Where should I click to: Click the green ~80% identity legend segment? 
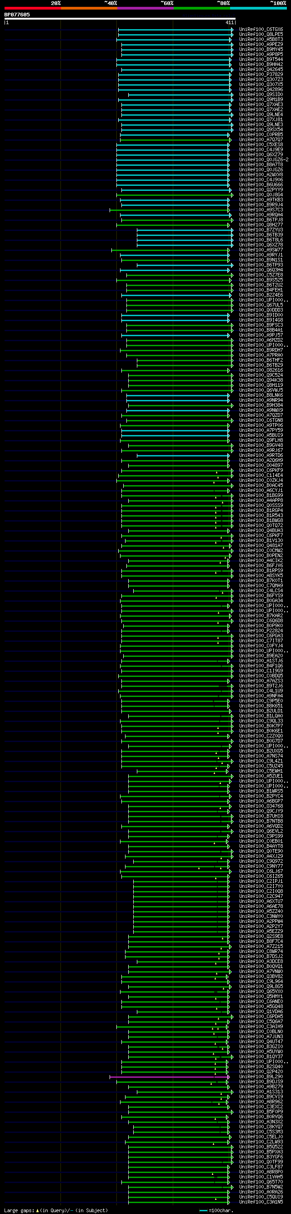click(202, 8)
